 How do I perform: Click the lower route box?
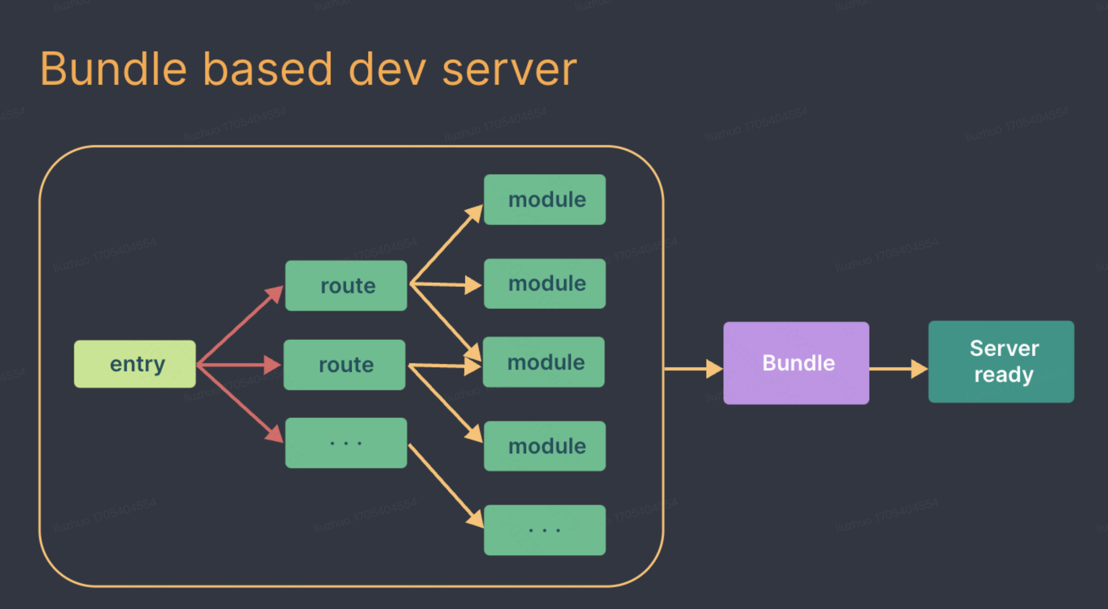click(344, 365)
